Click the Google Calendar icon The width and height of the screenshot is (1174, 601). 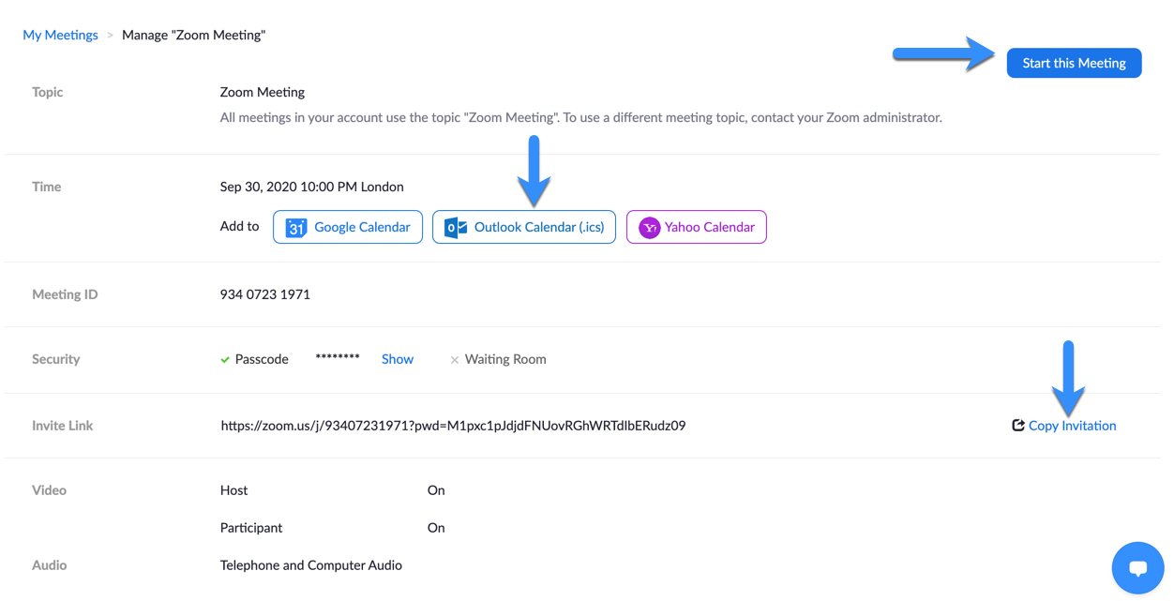click(x=294, y=226)
